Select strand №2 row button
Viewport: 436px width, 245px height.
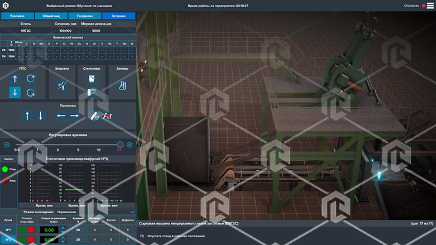[8, 239]
